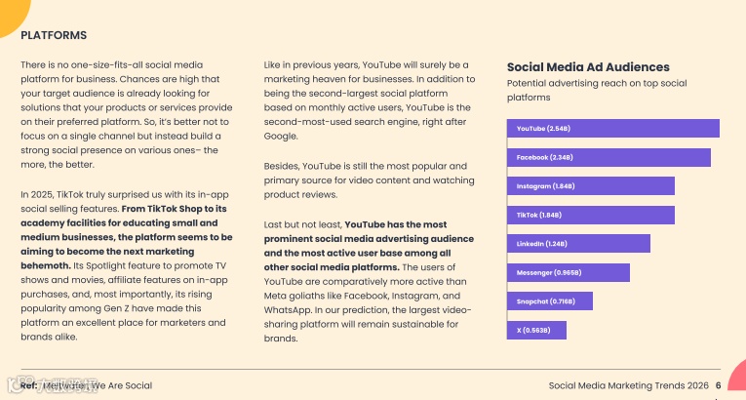The height and width of the screenshot is (400, 746).
Task: Click the Ref: Meltwater, We Are Social footer
Action: (x=86, y=385)
